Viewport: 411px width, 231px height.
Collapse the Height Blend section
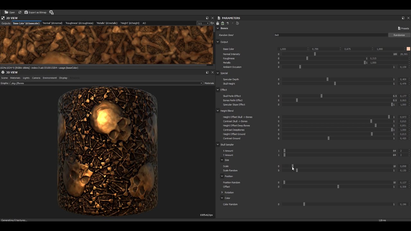[x=218, y=111]
